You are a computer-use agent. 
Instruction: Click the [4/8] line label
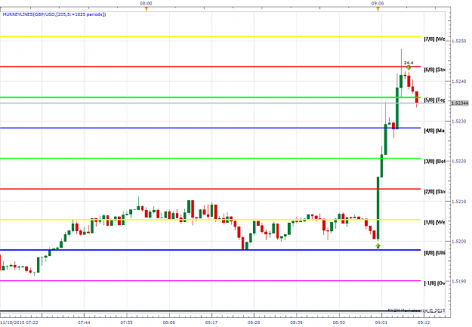pyautogui.click(x=434, y=131)
